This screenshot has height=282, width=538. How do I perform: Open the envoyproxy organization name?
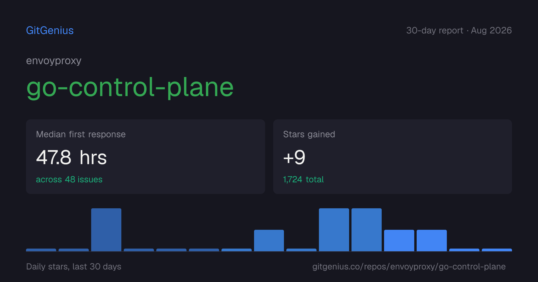pyautogui.click(x=54, y=61)
